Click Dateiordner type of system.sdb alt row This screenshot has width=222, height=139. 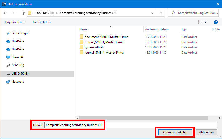(x=189, y=47)
